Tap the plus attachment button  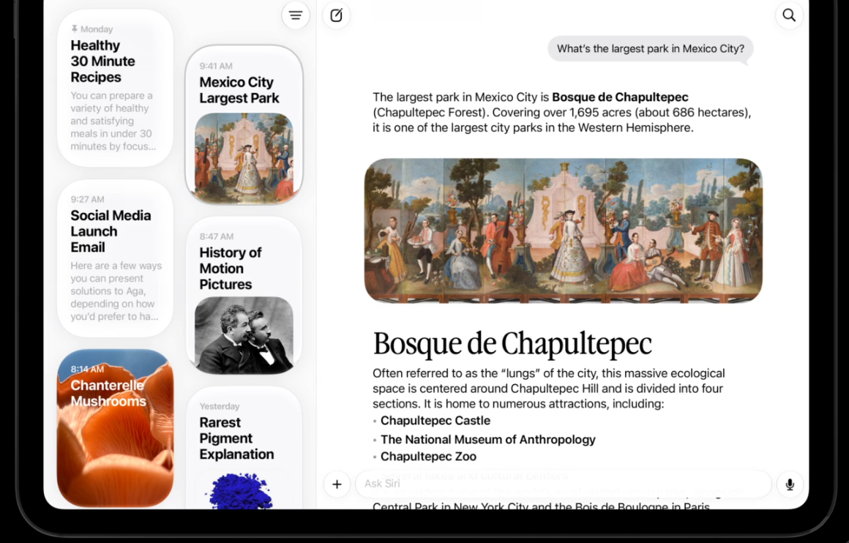pos(337,484)
